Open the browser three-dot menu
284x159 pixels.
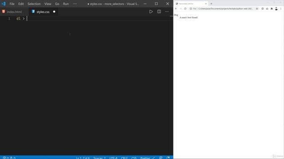[281, 9]
